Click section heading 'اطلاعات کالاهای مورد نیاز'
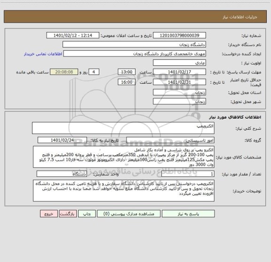Image resolution: width=271 pixels, height=262 pixels. [235, 117]
